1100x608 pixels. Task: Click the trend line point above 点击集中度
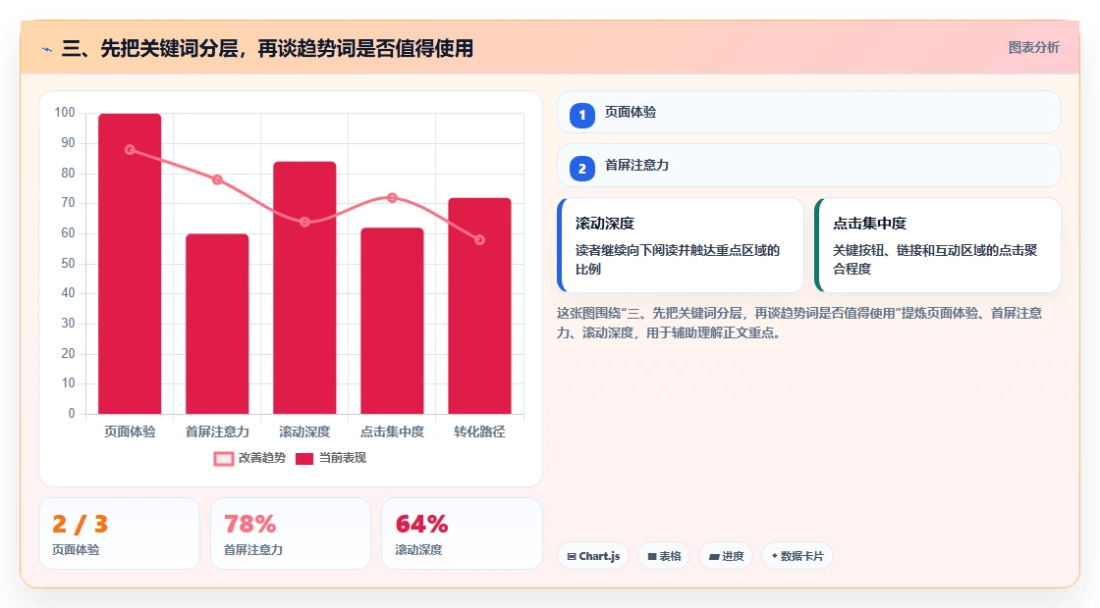(392, 198)
